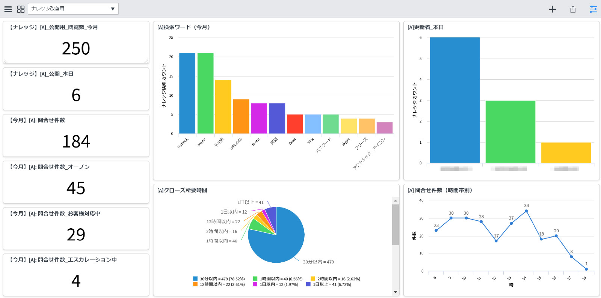Toggle the 30分以内 blue legend swatch

point(195,278)
